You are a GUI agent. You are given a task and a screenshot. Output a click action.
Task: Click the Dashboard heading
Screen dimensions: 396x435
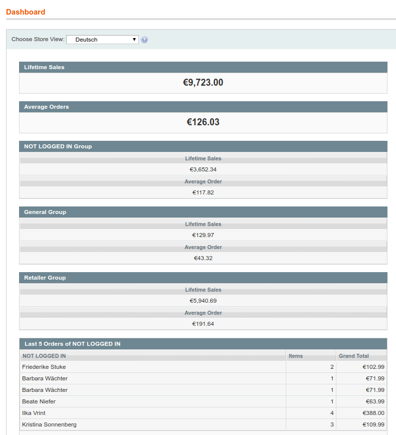click(26, 12)
